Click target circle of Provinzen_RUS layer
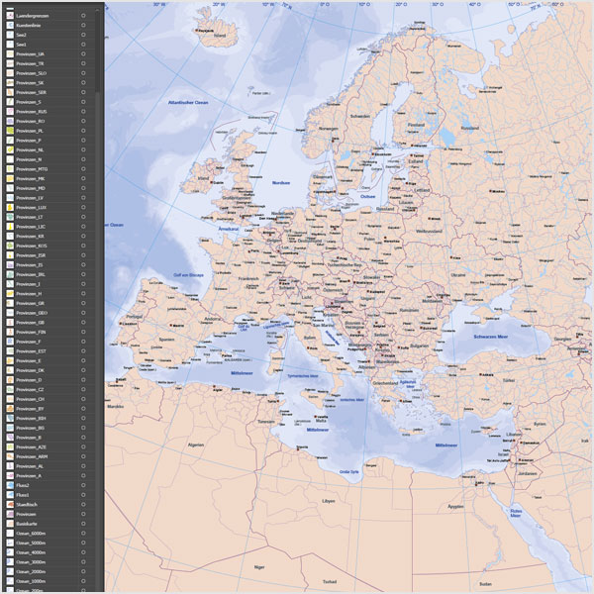Viewport: 594px width, 594px height. click(83, 111)
